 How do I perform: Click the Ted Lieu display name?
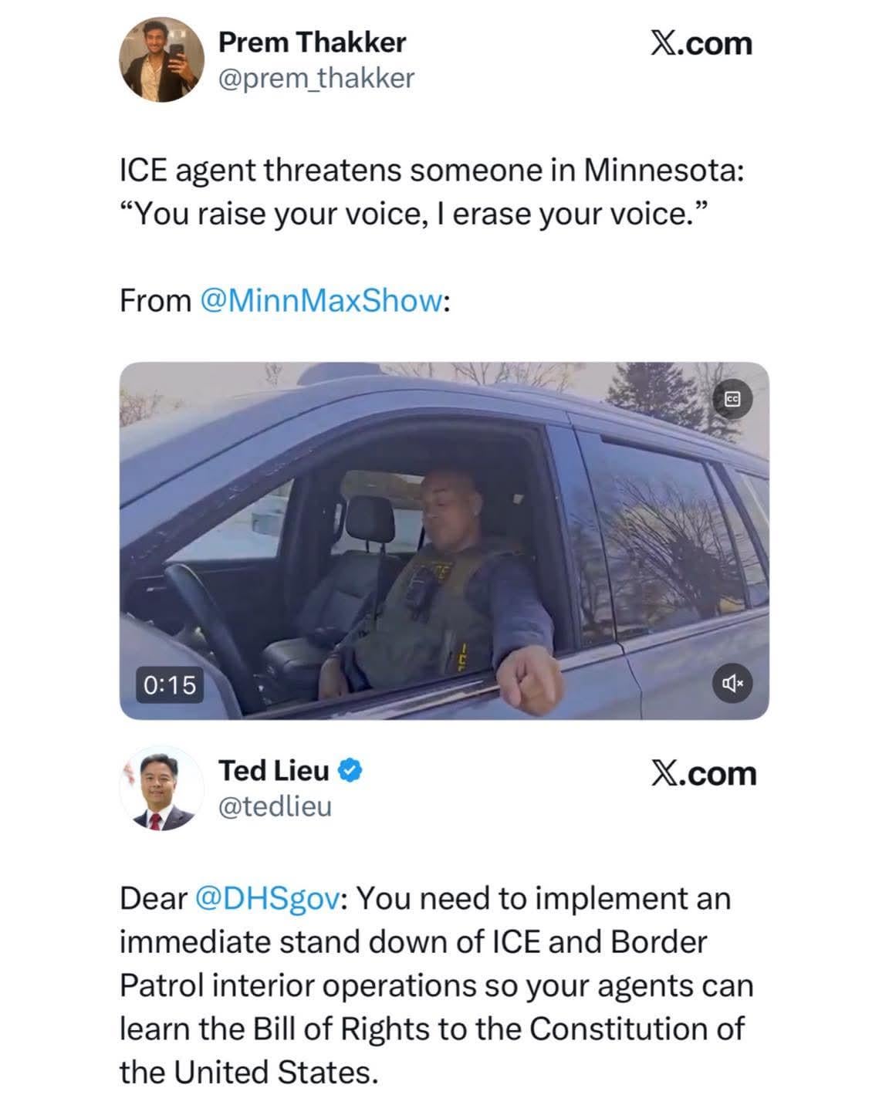274,770
